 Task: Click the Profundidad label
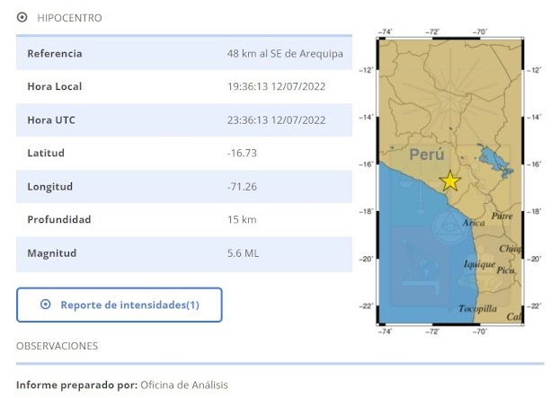(x=59, y=219)
